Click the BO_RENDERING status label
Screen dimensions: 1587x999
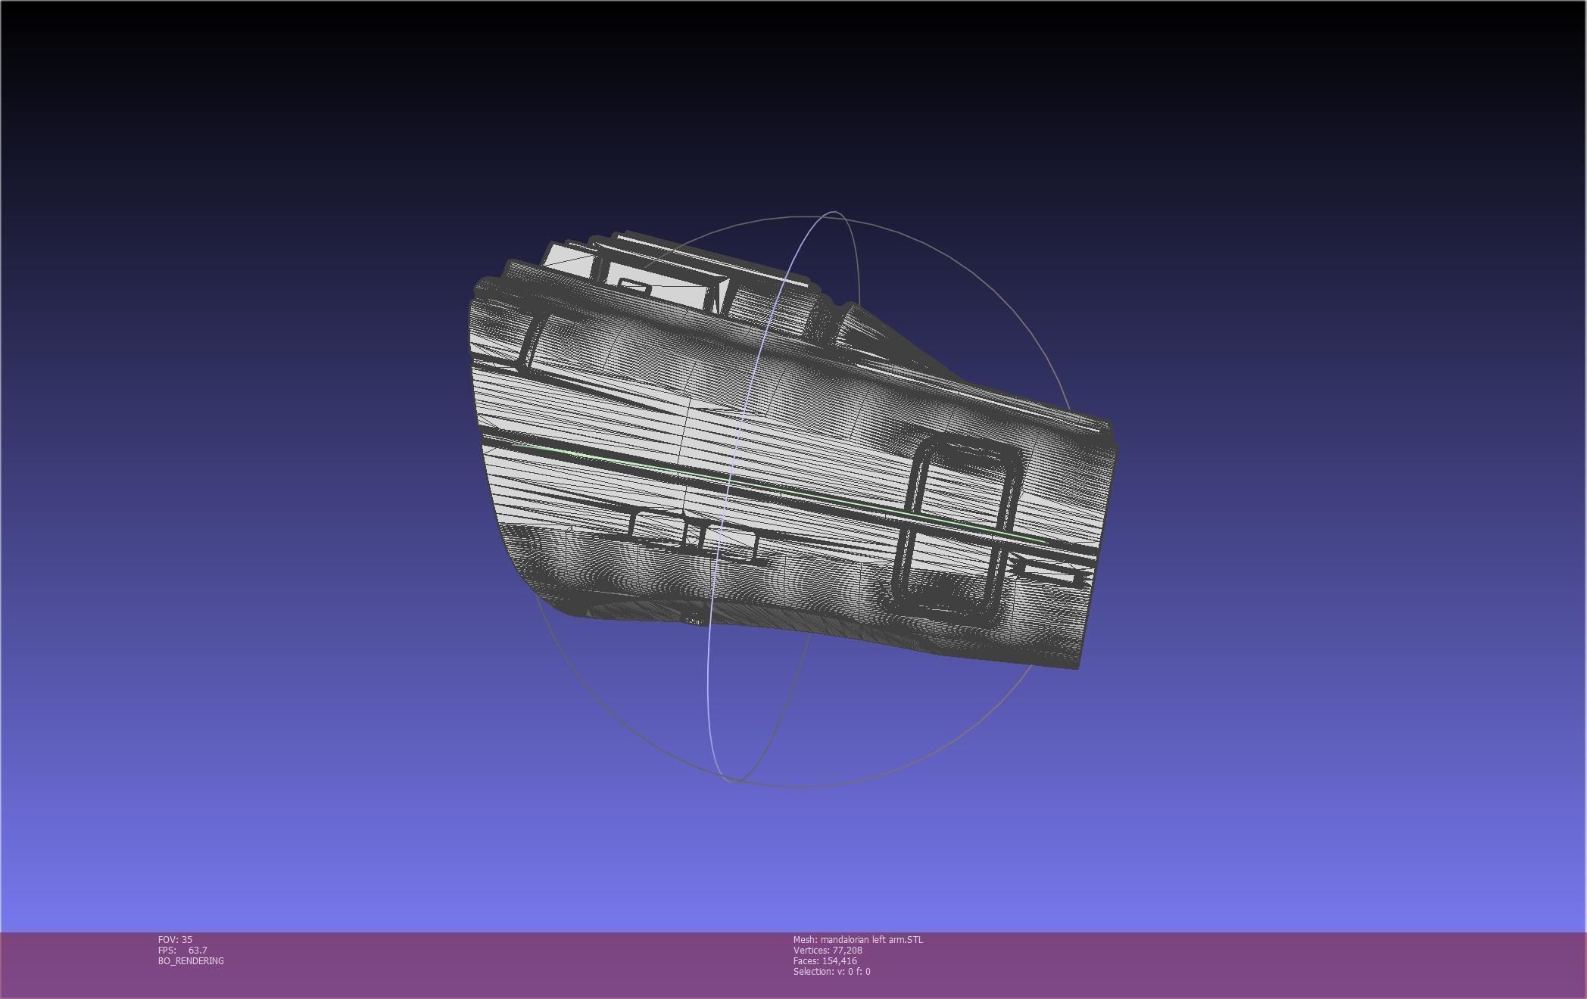coord(191,960)
